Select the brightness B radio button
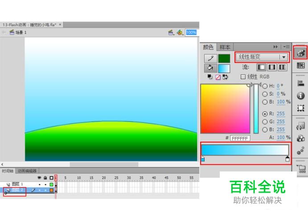Viewport: 308px width, 220px height. (x=265, y=102)
